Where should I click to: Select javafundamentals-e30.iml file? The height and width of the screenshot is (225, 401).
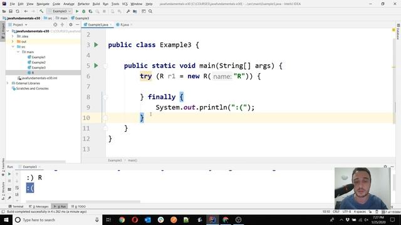[x=39, y=78]
